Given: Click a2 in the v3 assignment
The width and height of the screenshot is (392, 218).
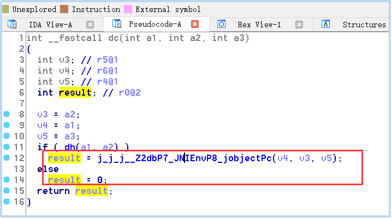Looking at the screenshot, I should coord(70,114).
